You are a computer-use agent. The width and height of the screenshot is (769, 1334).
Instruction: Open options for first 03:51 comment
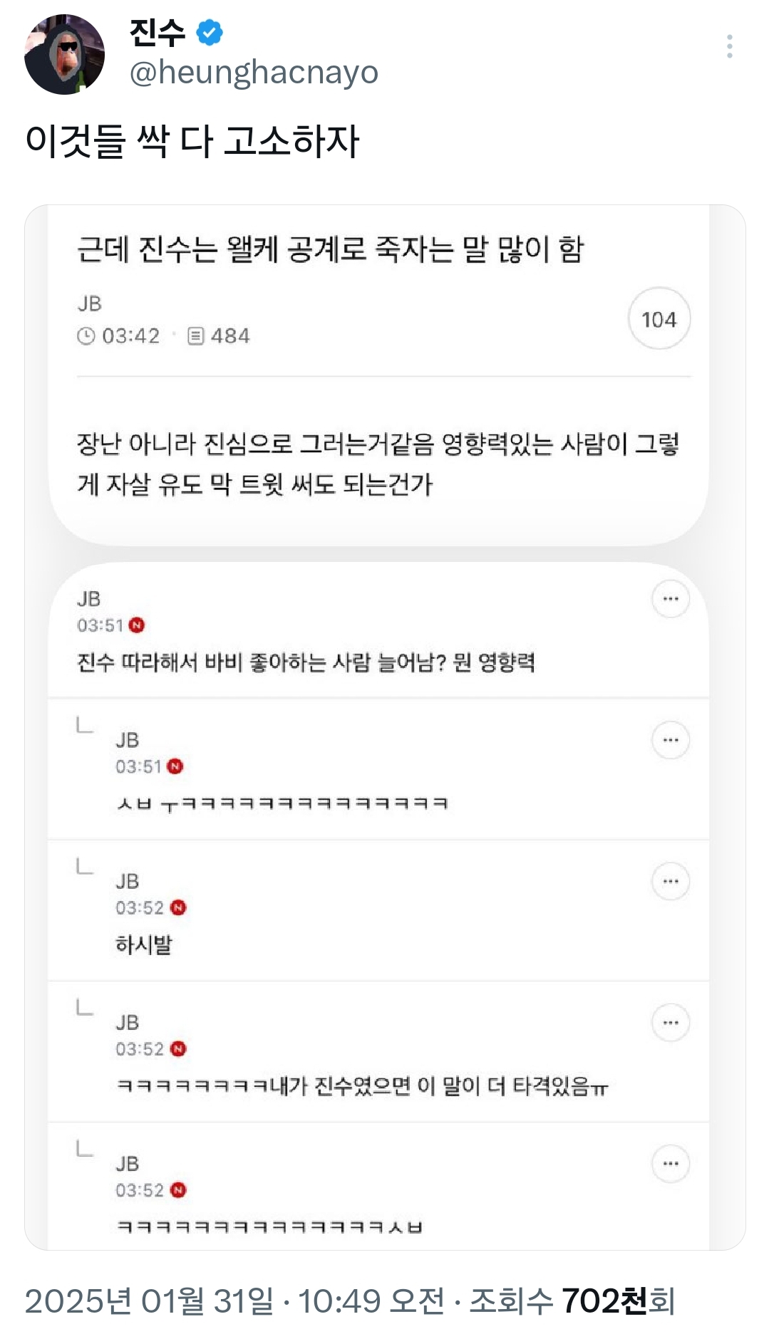(x=670, y=599)
